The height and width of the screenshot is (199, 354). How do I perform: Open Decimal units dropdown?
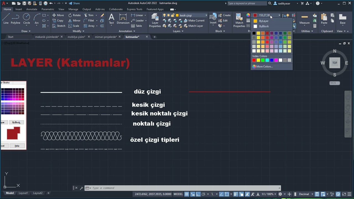pos(306,194)
